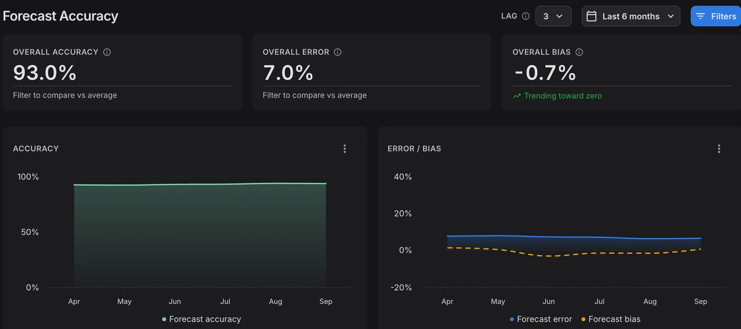
Task: Click the chevron in the Last 6 months dropdown
Action: [671, 16]
